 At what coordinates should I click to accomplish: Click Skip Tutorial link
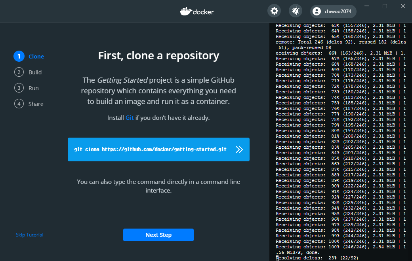tap(29, 235)
